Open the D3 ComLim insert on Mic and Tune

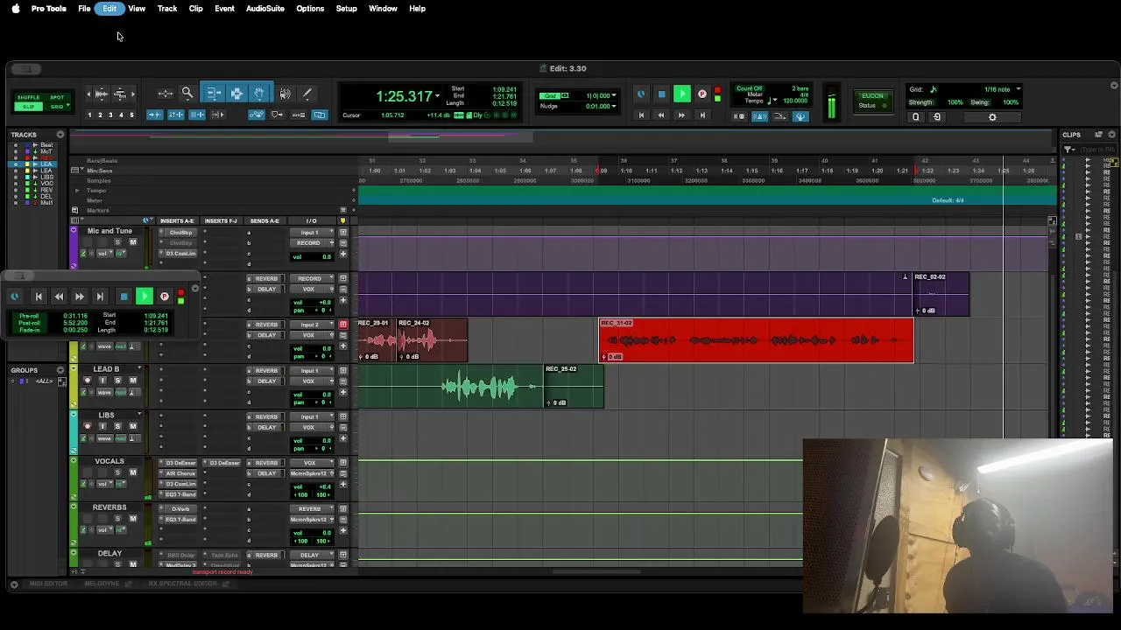(x=179, y=254)
